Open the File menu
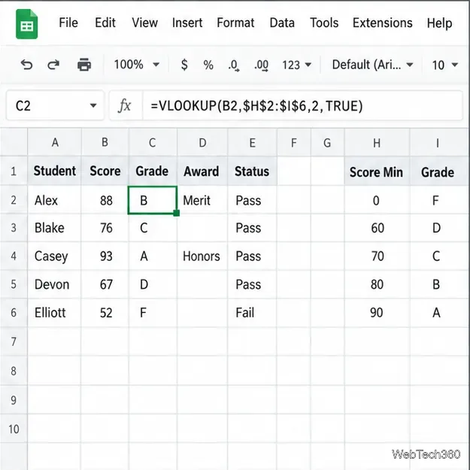The width and height of the screenshot is (470, 470). [68, 23]
